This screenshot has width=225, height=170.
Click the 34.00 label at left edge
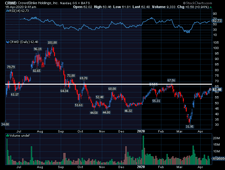[x=5, y=124]
